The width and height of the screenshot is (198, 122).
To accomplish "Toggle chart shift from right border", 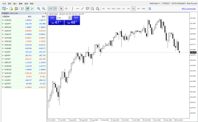I will [55, 9].
